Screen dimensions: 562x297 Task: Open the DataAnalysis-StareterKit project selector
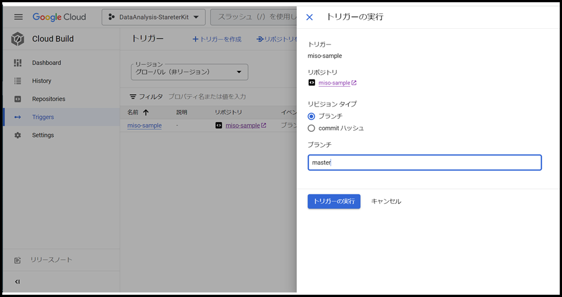tap(153, 17)
